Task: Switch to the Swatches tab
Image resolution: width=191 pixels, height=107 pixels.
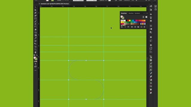Action: (x=124, y=13)
